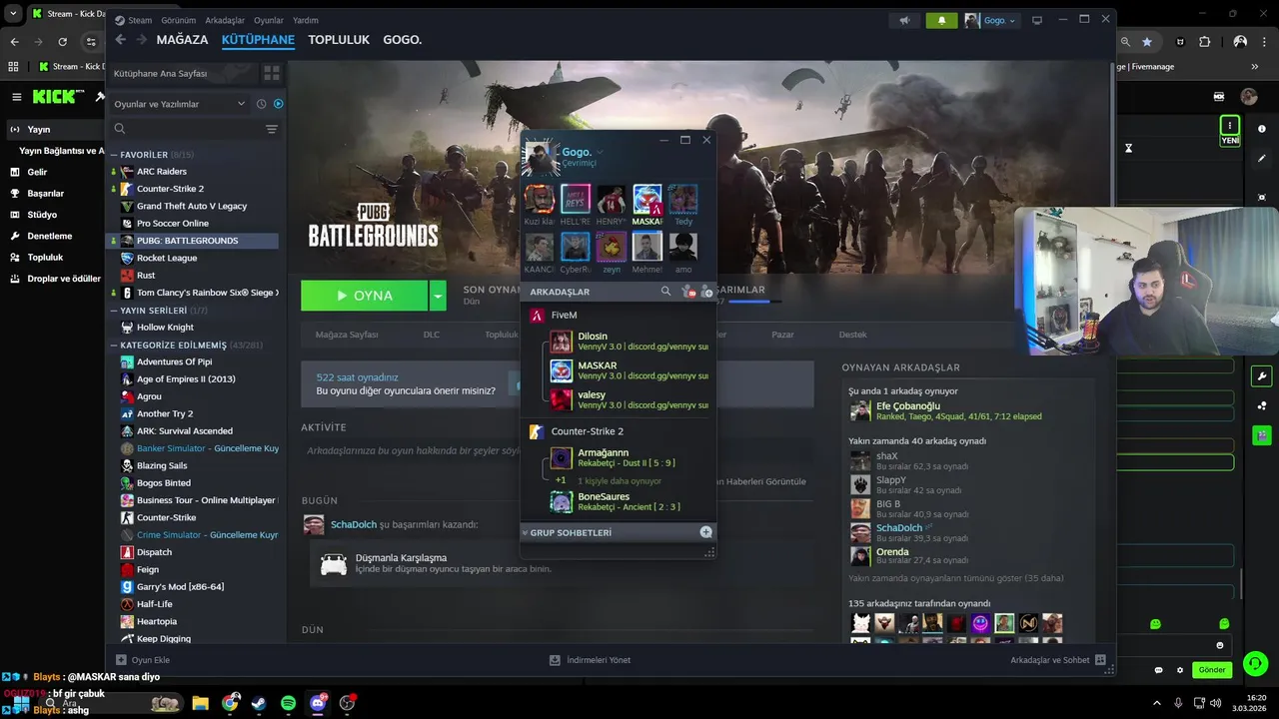Open the Mağaza tab
Viewport: 1279px width, 719px height.
click(x=182, y=40)
